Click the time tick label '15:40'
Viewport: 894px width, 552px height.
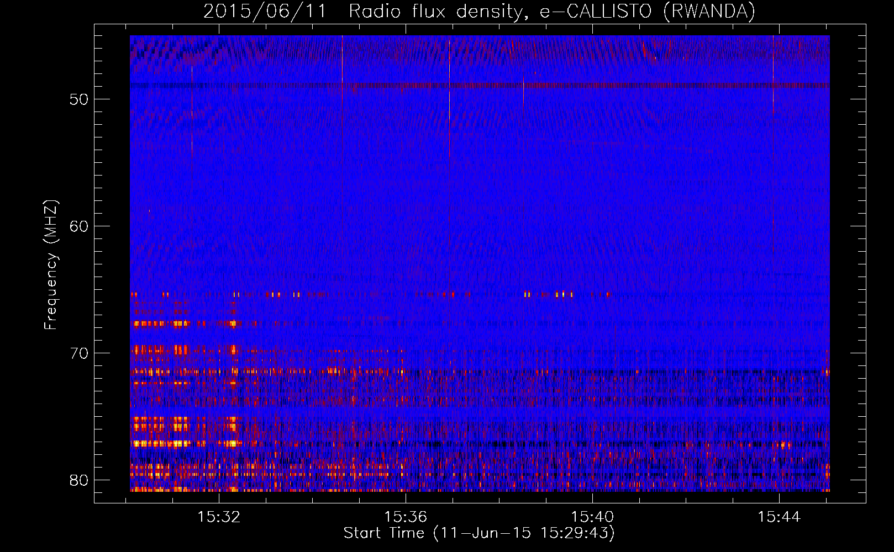[x=593, y=517]
